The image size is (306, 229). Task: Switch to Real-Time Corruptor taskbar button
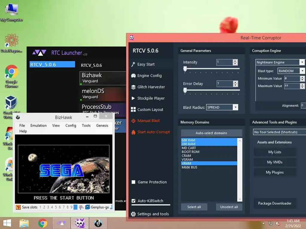click(80, 223)
